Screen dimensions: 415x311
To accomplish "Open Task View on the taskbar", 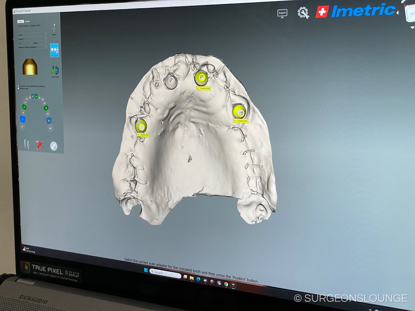I will click(x=185, y=277).
